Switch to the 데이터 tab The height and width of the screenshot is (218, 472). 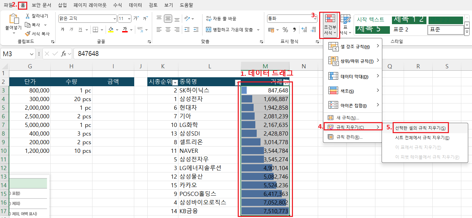[135, 5]
